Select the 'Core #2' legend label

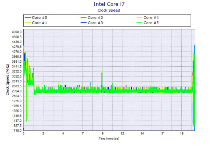point(95,18)
